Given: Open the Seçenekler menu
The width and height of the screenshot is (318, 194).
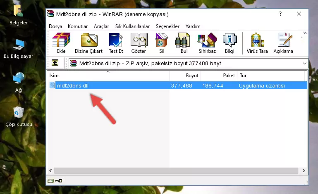Looking at the screenshot, I should click(x=167, y=26).
